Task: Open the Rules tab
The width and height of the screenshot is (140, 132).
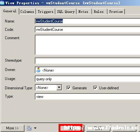Action: pyautogui.click(x=99, y=12)
